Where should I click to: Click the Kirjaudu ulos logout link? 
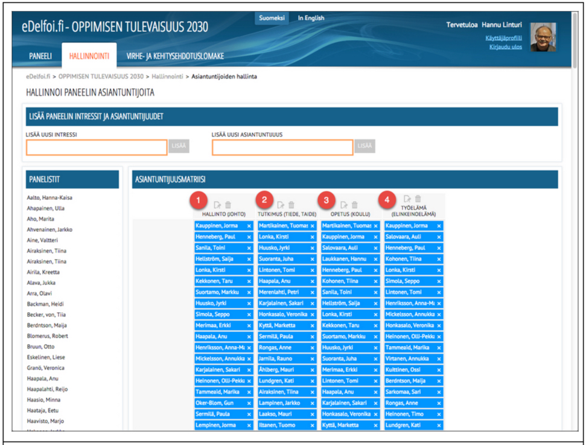click(506, 47)
